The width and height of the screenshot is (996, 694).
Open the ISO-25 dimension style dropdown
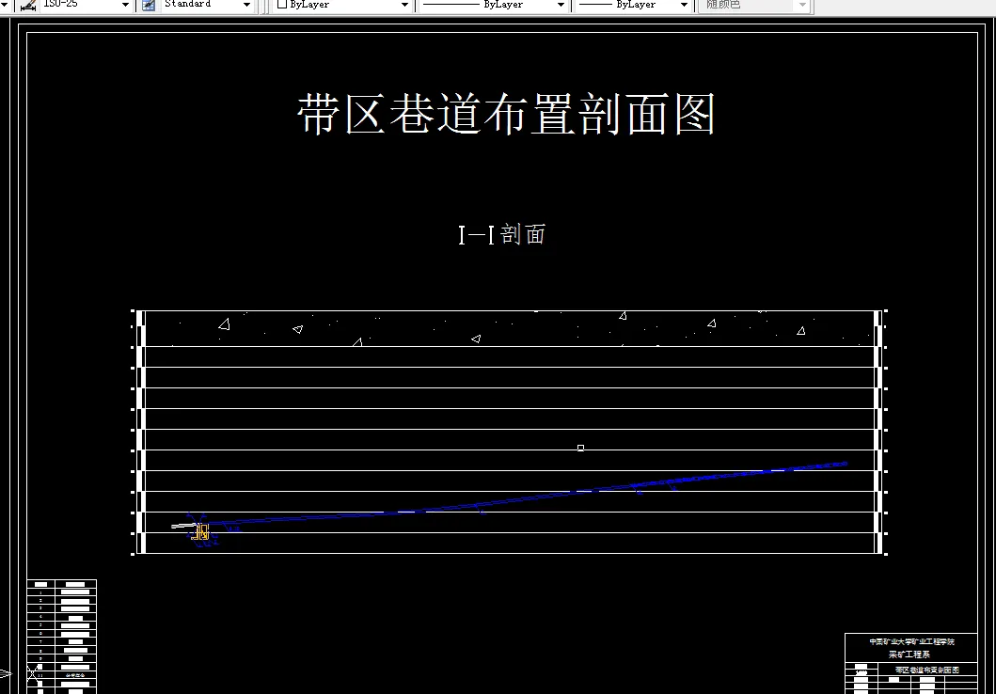125,5
